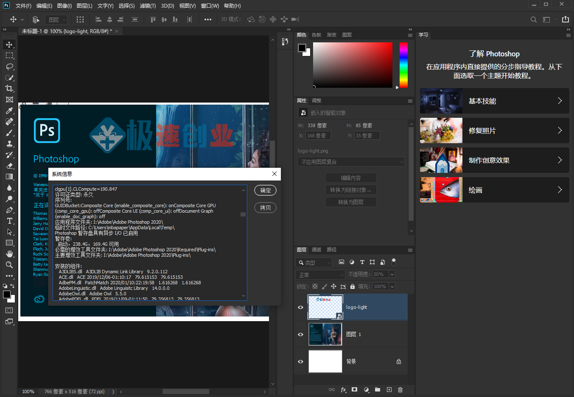The image size is (574, 397).
Task: Select the Lasso tool
Action: click(9, 67)
